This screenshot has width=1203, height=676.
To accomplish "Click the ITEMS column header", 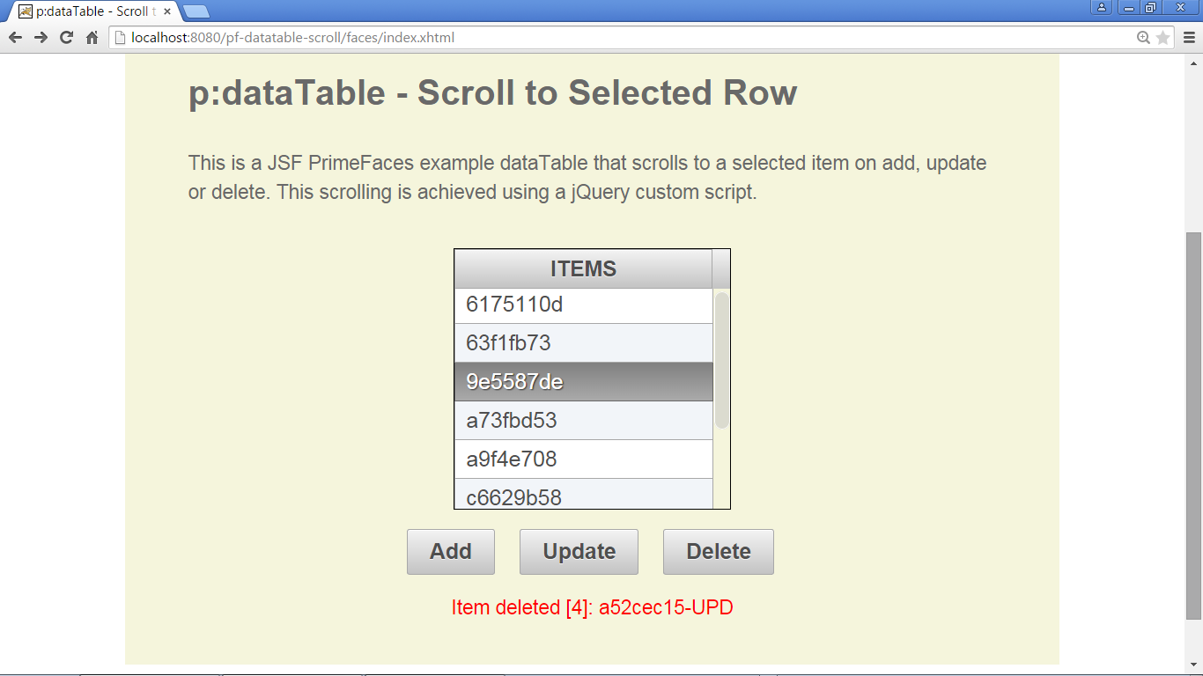I will (583, 269).
